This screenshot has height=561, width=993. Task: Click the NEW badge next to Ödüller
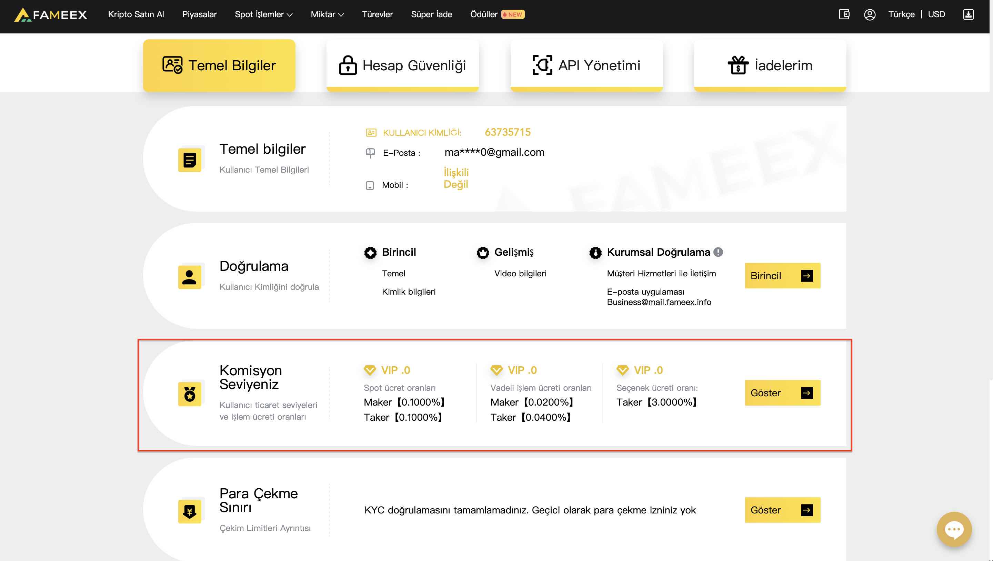(x=513, y=14)
